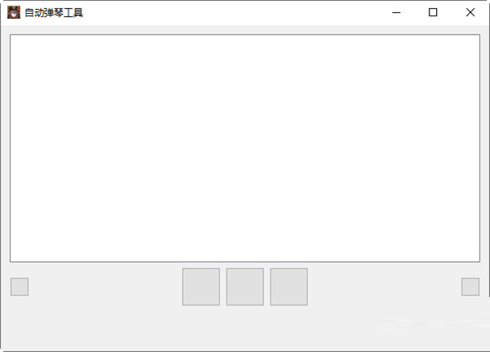Click the X icon in the title bar
Image resolution: width=490 pixels, height=352 pixels.
tap(470, 12)
